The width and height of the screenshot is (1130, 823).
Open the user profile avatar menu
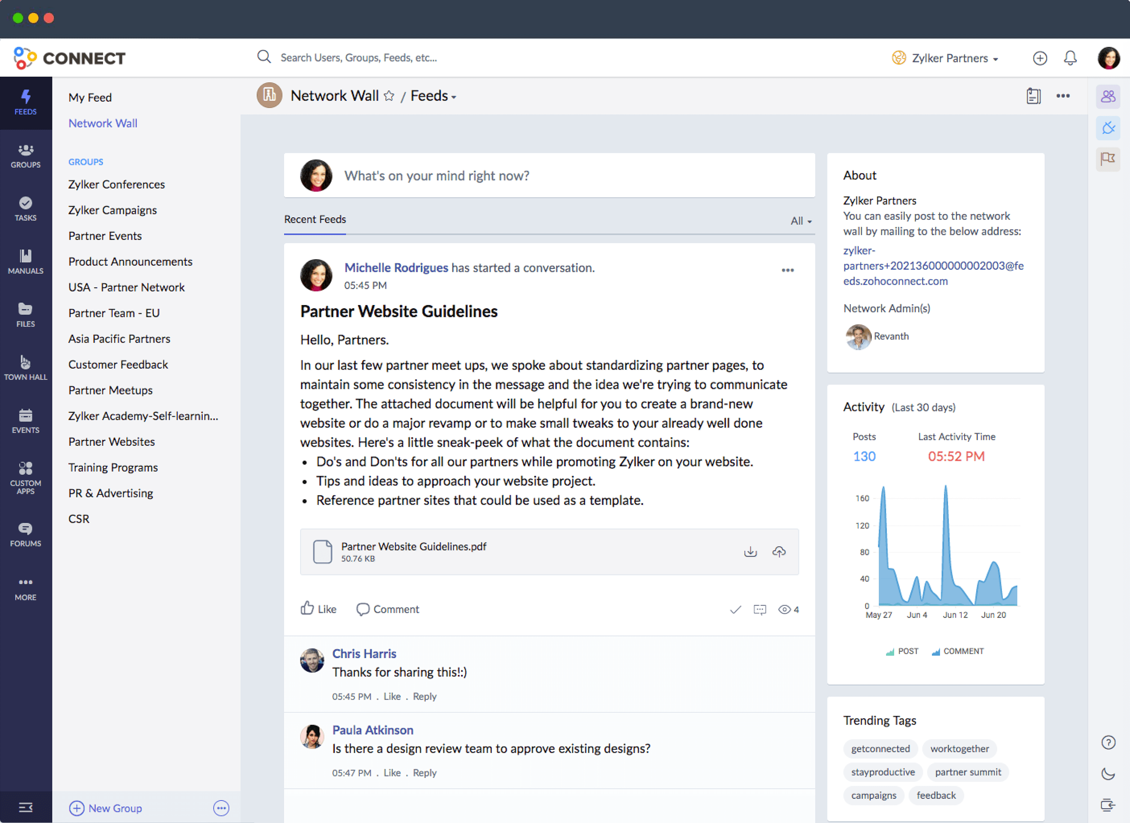(x=1109, y=58)
